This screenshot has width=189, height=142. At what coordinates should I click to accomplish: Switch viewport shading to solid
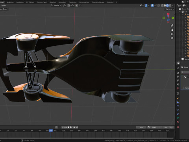click(165, 6)
